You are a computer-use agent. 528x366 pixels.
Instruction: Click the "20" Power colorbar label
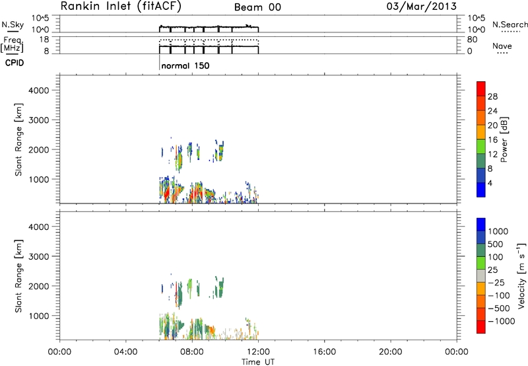(x=492, y=126)
